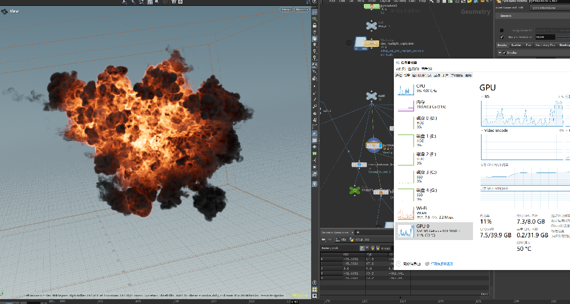570x304 pixels.
Task: Open the Secondary Fire tab in parameters
Action: 545,45
